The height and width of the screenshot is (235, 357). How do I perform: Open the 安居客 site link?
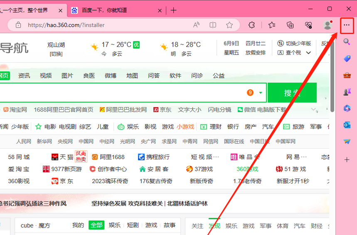[x=154, y=169]
